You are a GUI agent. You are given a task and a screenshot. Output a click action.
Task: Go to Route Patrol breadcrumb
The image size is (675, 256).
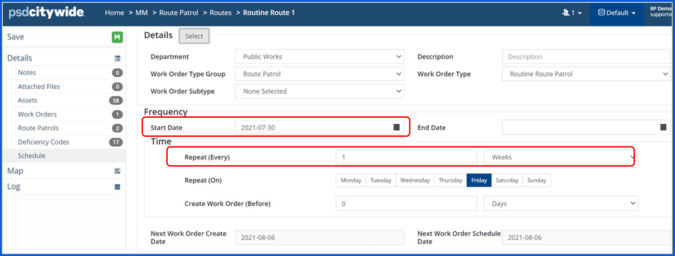178,13
